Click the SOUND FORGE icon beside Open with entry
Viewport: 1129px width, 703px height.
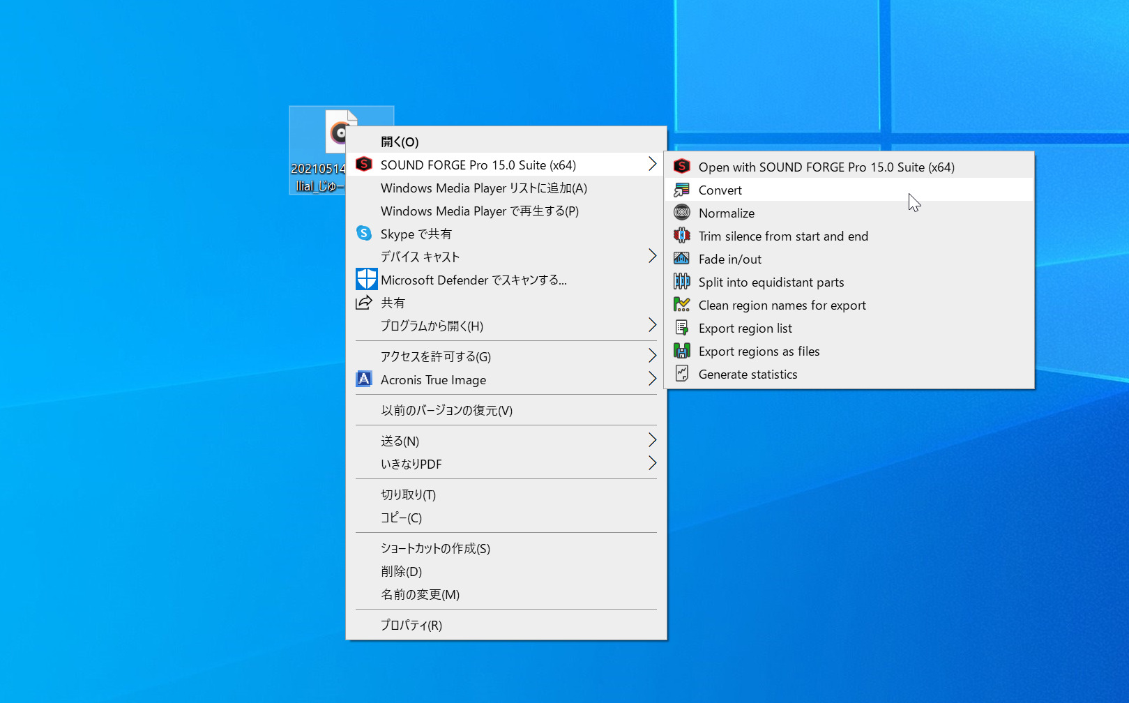click(x=682, y=167)
